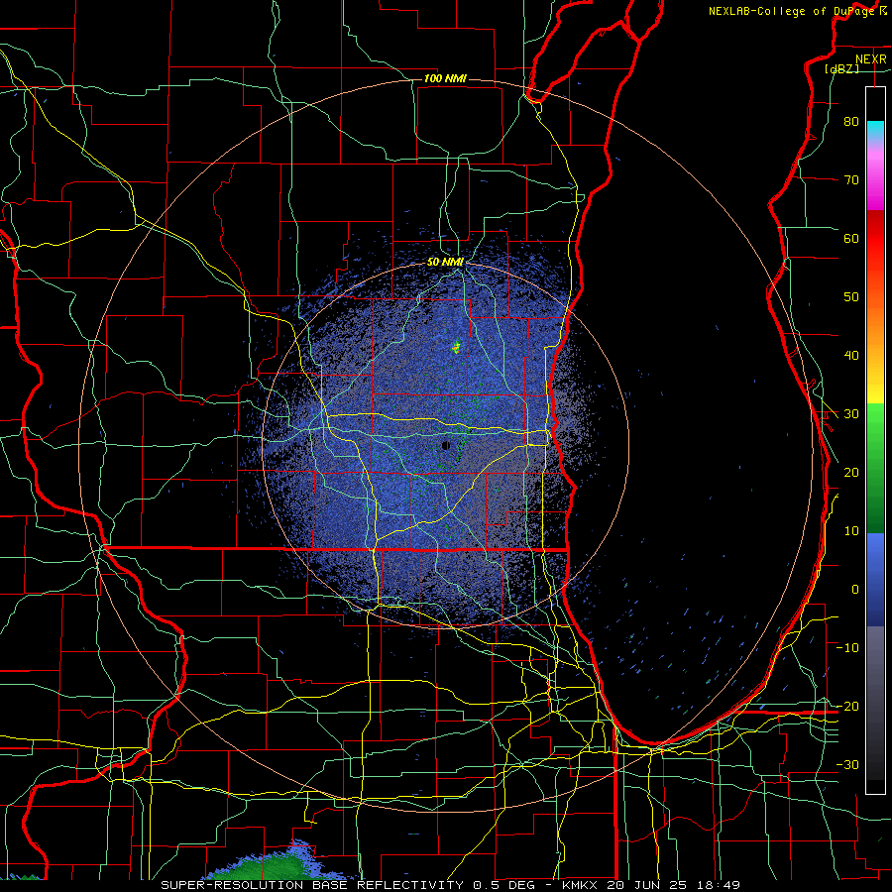The image size is (892, 892).
Task: Click the 60 value on the dBZ scale
Action: tap(851, 238)
